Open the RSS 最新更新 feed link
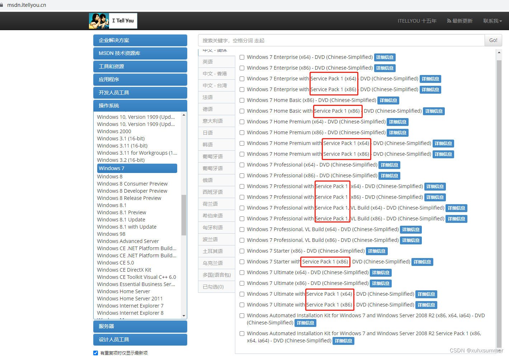The width and height of the screenshot is (509, 356). point(460,21)
